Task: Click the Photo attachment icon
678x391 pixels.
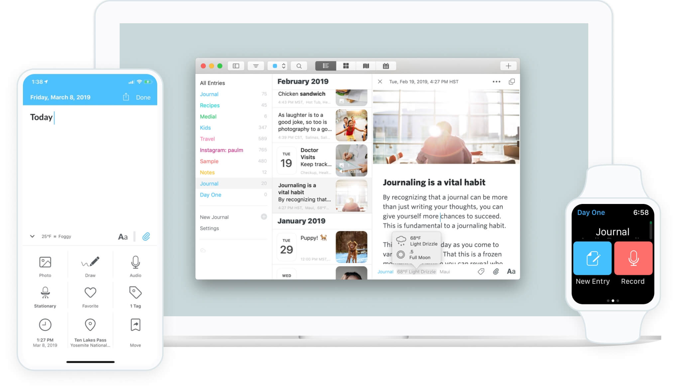Action: [45, 261]
